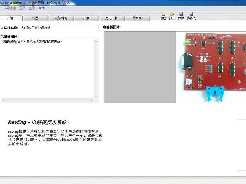Open the 帮助 menu
The width and height of the screenshot is (246, 184).
[42, 8]
